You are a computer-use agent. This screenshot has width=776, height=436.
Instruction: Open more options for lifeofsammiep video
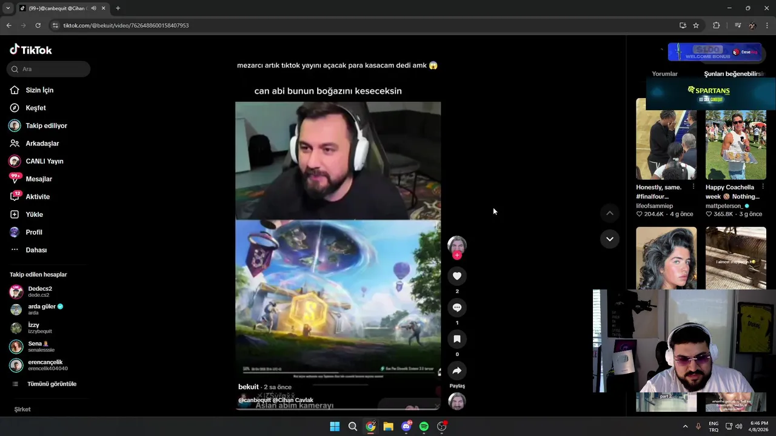[x=694, y=187]
